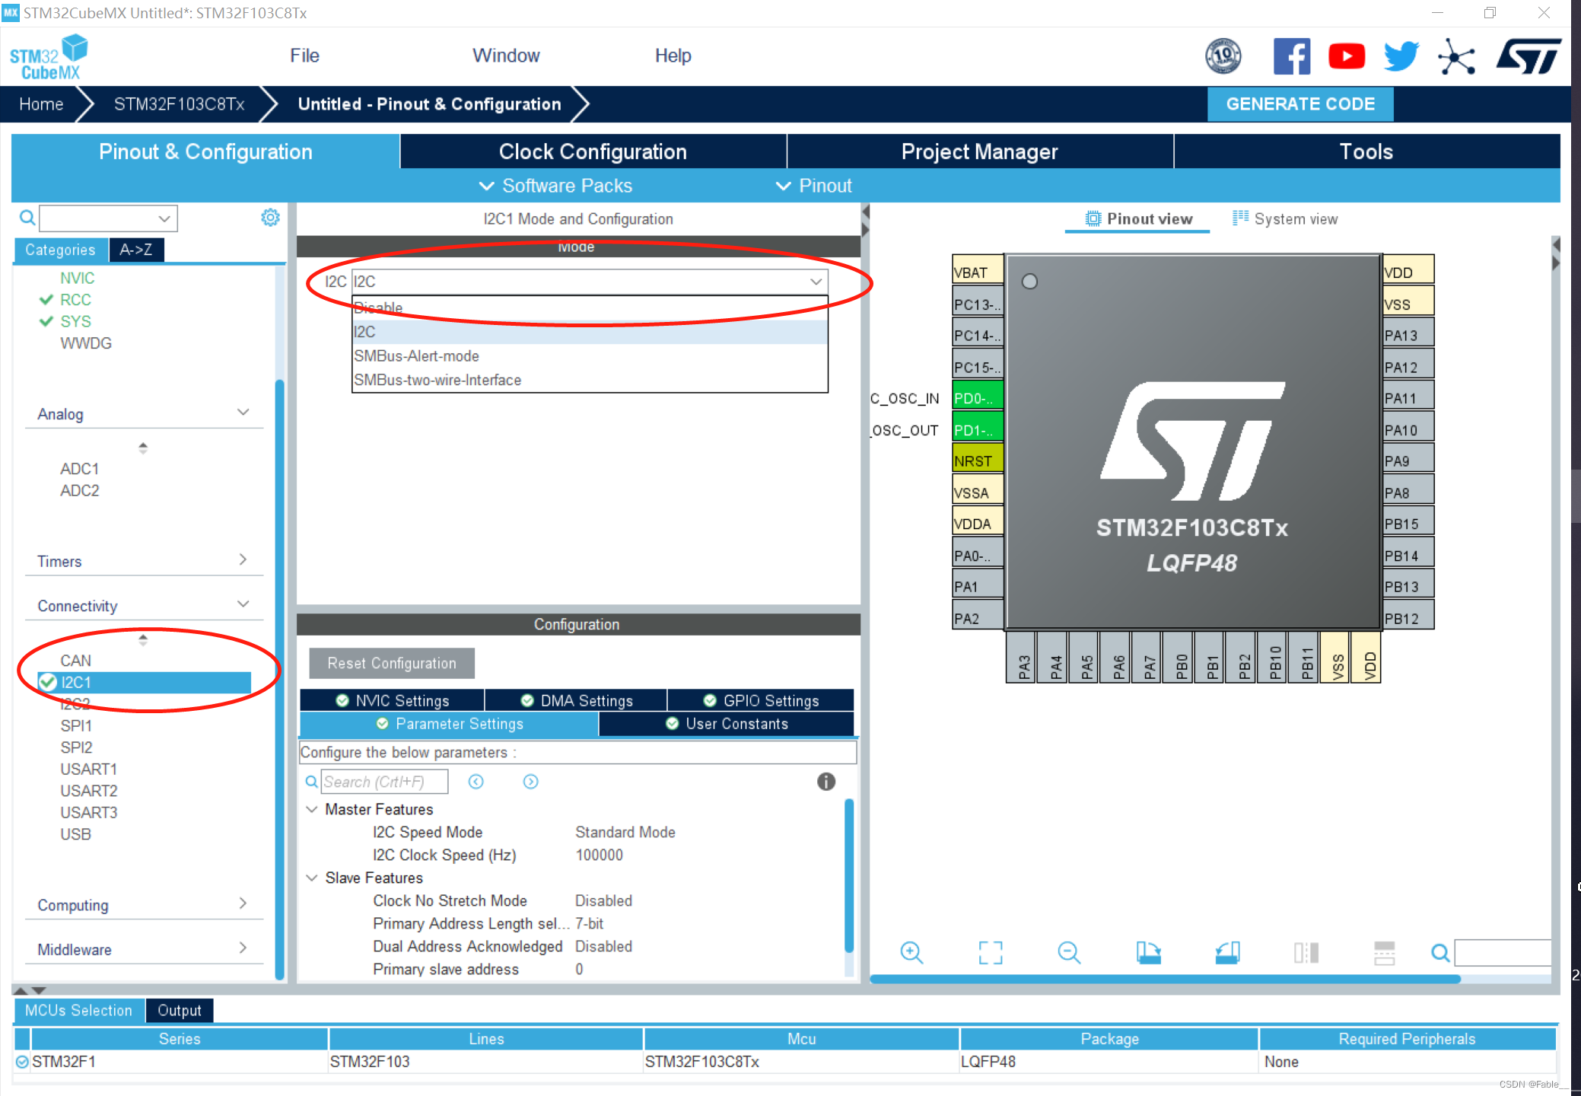
Task: Open the ST community network icon
Action: pos(1455,56)
